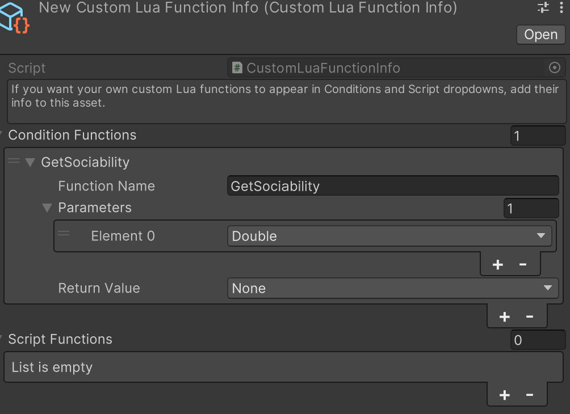The height and width of the screenshot is (414, 570).
Task: Edit the Condition Functions size field
Action: point(538,136)
